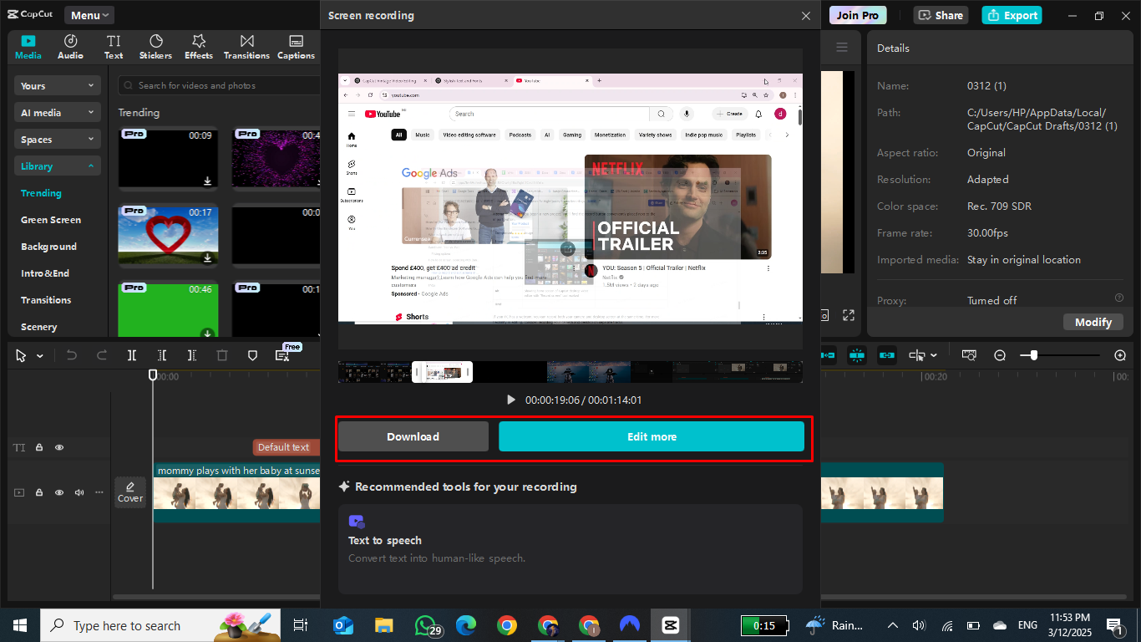Open the Menu in the top left corner
Image resolution: width=1141 pixels, height=642 pixels.
88,14
